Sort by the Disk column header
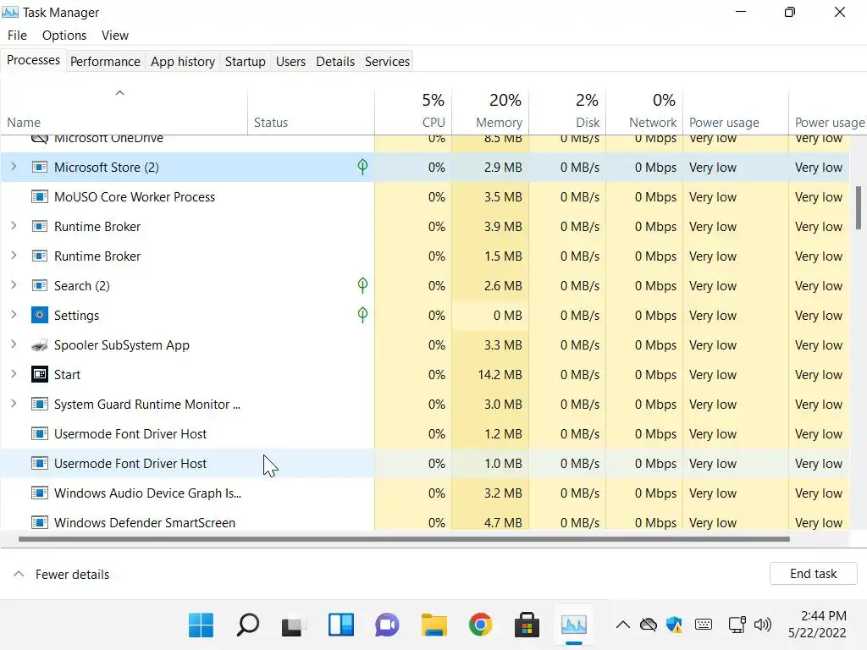Viewport: 867px width, 650px height. coord(567,111)
